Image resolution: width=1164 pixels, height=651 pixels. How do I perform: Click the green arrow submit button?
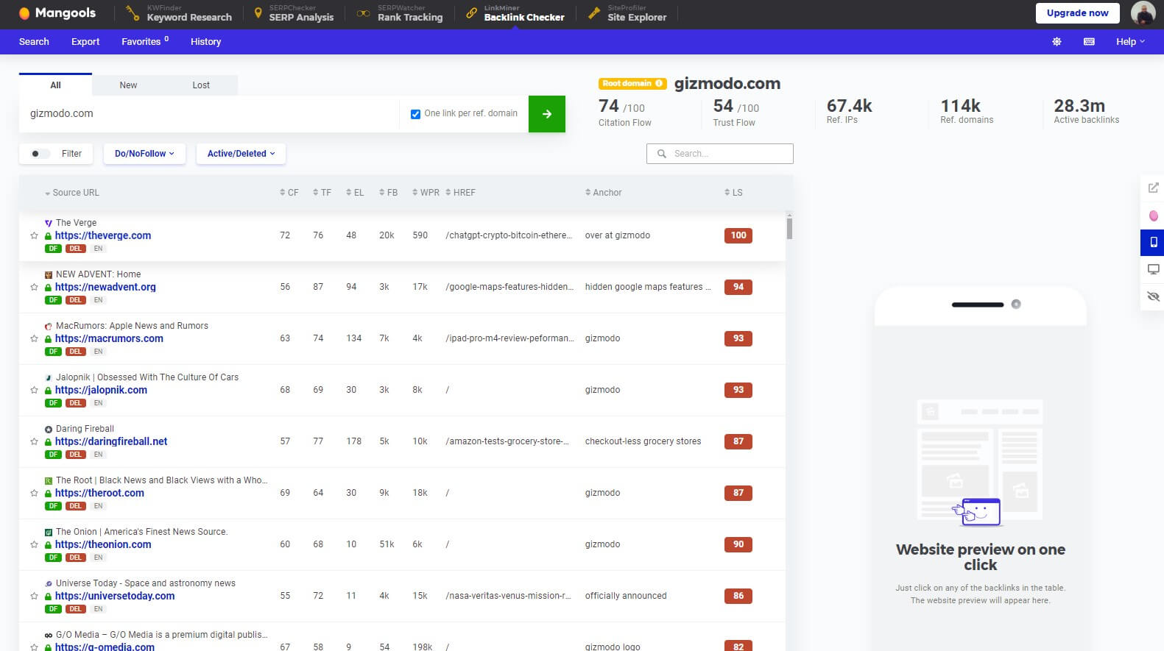pos(547,114)
